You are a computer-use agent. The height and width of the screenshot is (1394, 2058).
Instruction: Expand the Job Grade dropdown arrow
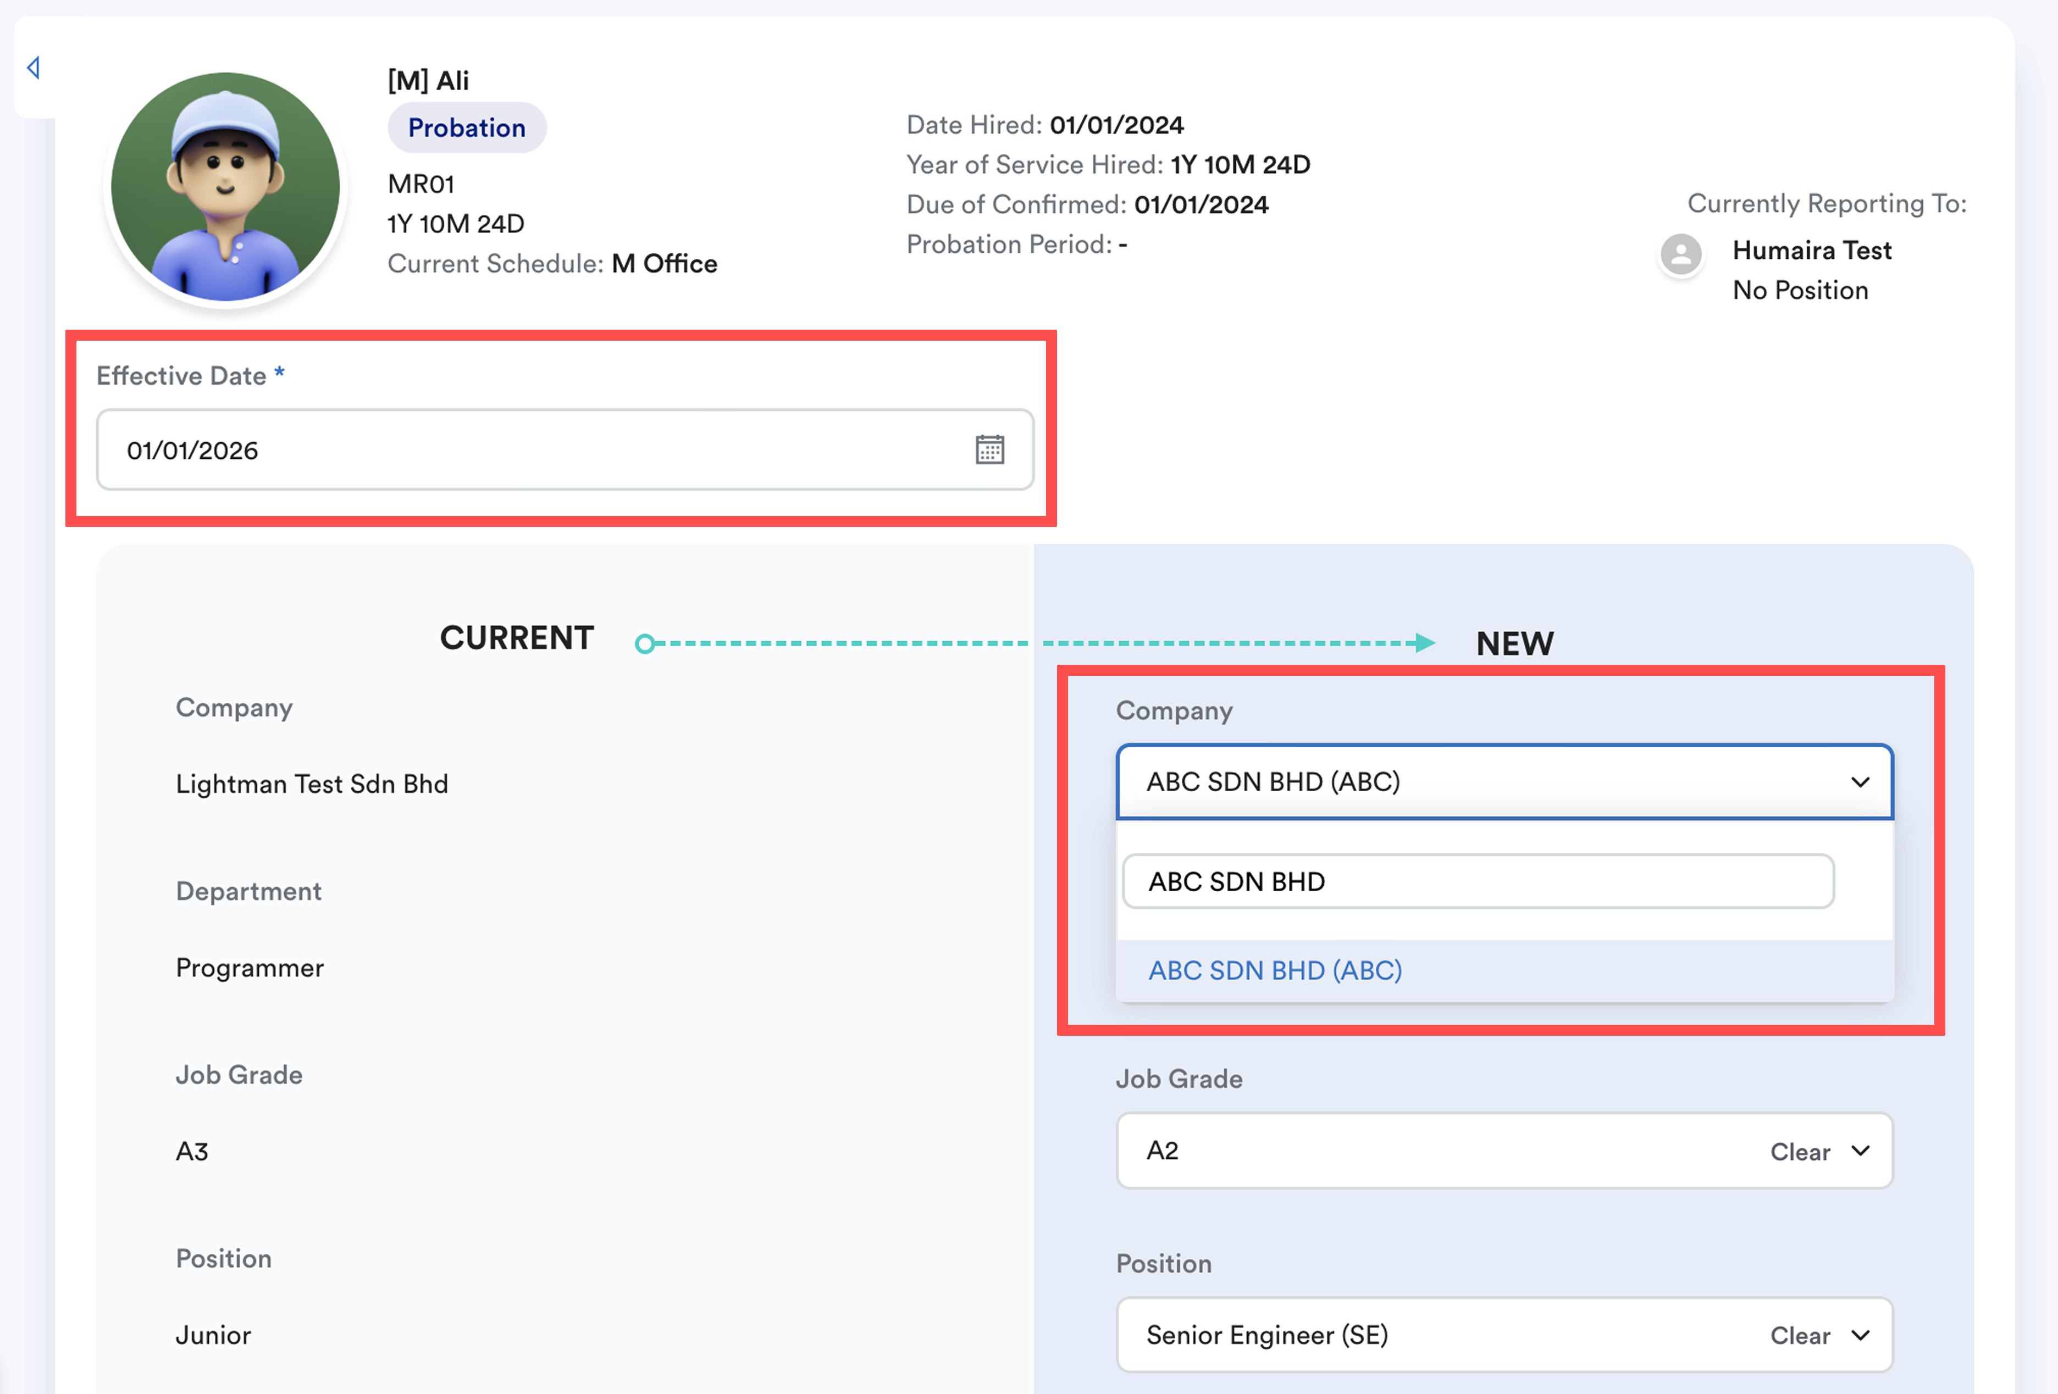tap(1861, 1151)
